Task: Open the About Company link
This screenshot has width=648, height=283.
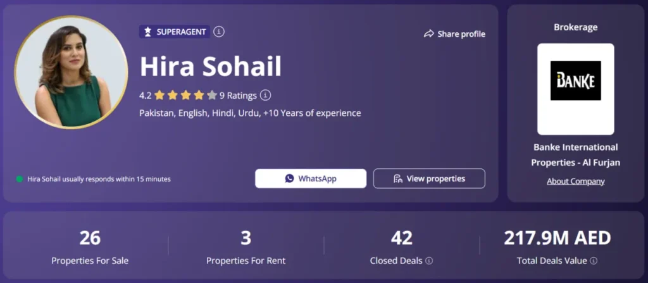Action: (575, 181)
